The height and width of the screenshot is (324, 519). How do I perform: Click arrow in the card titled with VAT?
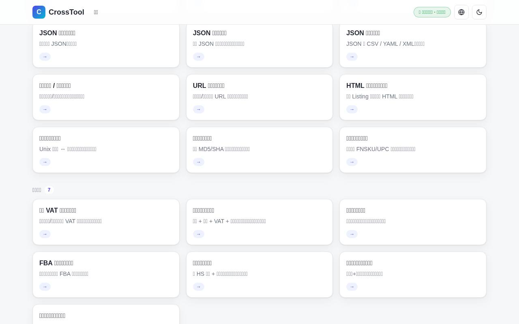[x=45, y=234]
